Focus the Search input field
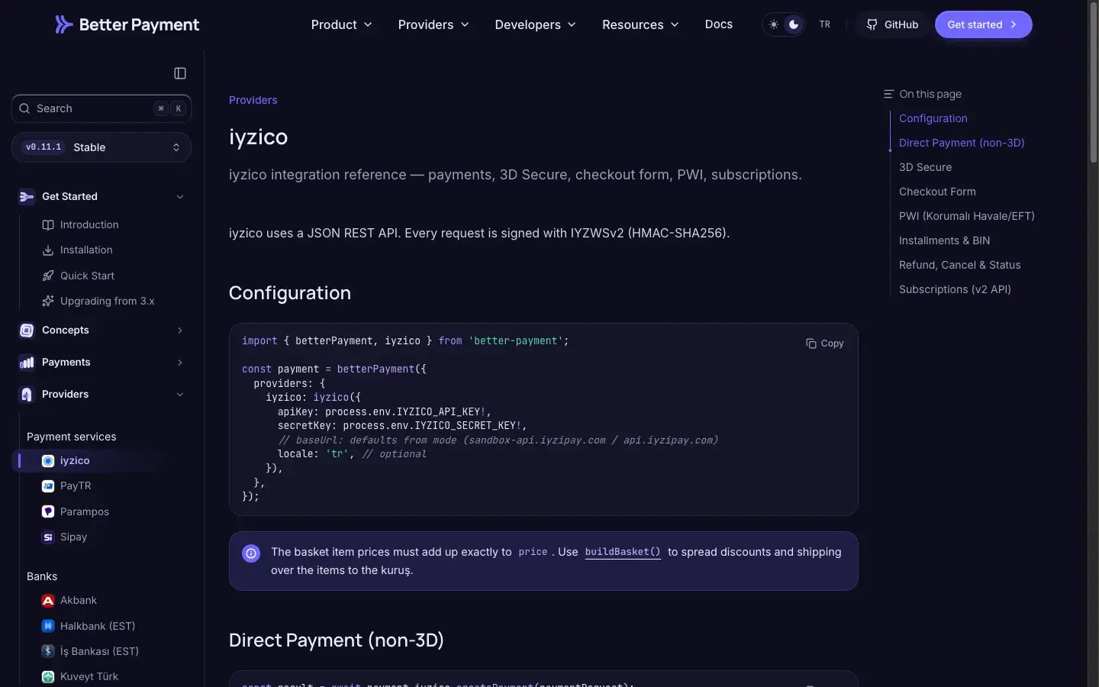The width and height of the screenshot is (1099, 687). 102,108
